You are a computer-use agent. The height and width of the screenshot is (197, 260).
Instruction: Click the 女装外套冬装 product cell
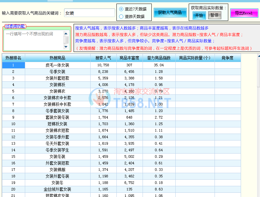(x=58, y=176)
